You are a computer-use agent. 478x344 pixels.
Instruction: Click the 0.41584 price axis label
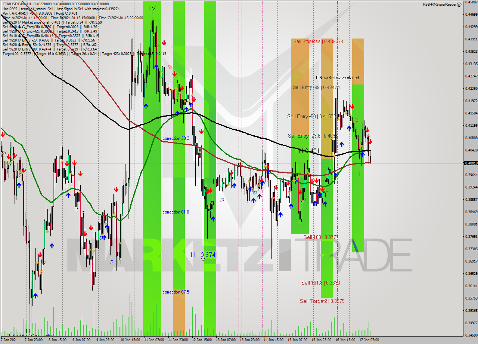471,113
